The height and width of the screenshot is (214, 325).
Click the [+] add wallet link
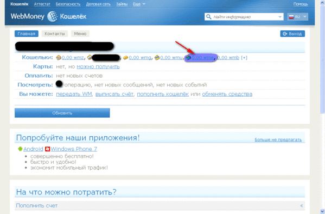[x=244, y=58]
